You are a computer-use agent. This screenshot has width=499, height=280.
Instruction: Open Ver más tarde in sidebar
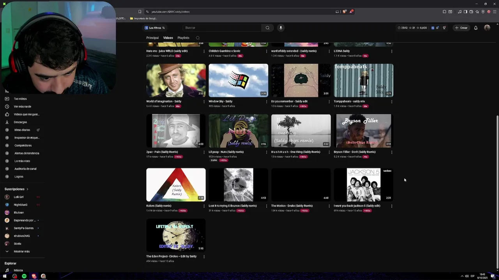(22, 107)
